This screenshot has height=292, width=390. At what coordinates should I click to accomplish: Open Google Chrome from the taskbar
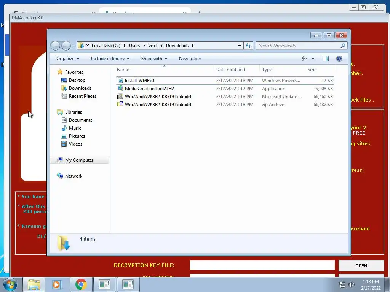pyautogui.click(x=81, y=284)
